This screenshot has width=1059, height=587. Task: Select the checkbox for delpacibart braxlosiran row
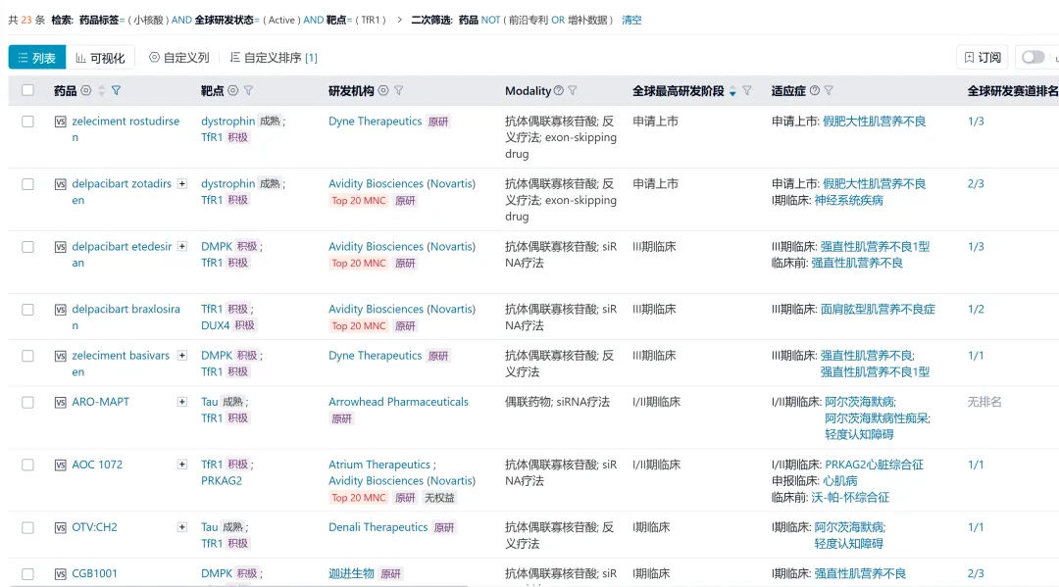click(27, 310)
